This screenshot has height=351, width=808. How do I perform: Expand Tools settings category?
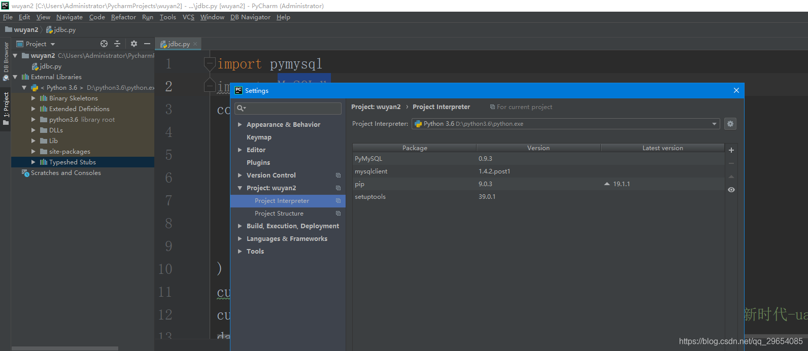tap(240, 252)
